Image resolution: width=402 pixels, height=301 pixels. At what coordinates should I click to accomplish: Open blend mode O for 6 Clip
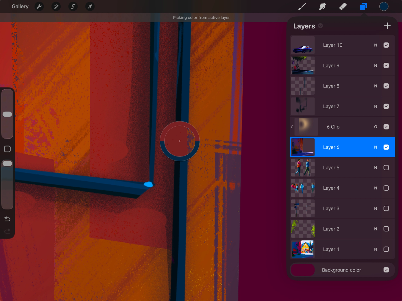click(x=376, y=127)
